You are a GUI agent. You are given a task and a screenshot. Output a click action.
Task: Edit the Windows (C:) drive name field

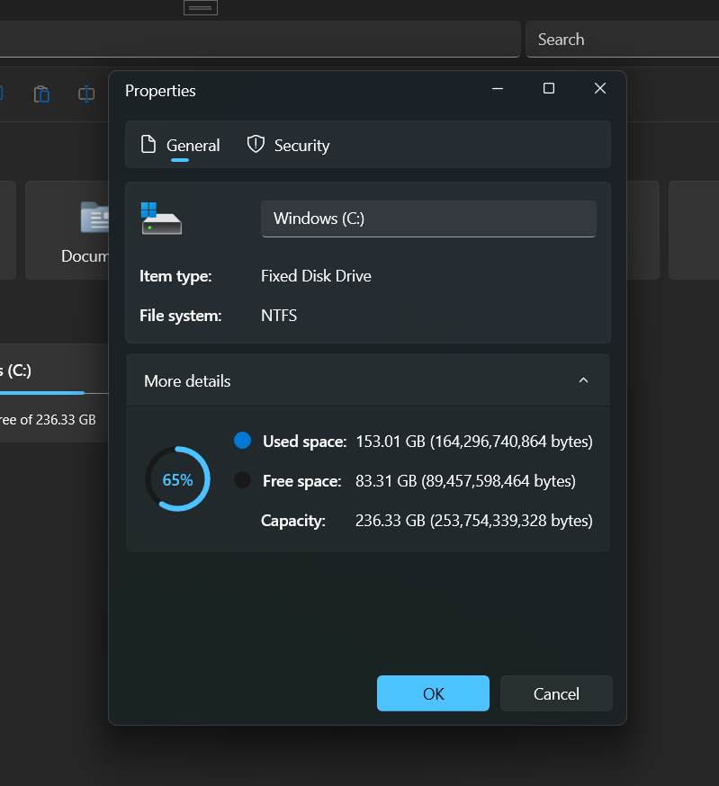[x=428, y=219]
